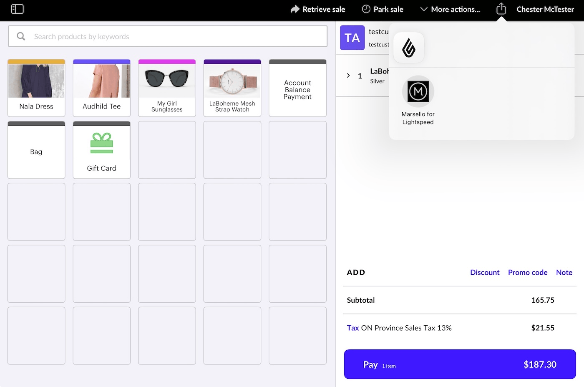Toggle the sidebar menu icon
This screenshot has width=584, height=387.
click(x=17, y=9)
